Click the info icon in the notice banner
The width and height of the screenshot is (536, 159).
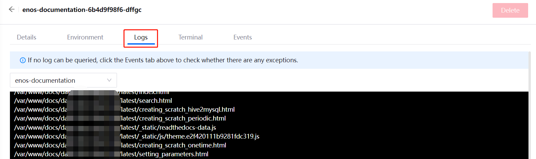[x=23, y=60]
